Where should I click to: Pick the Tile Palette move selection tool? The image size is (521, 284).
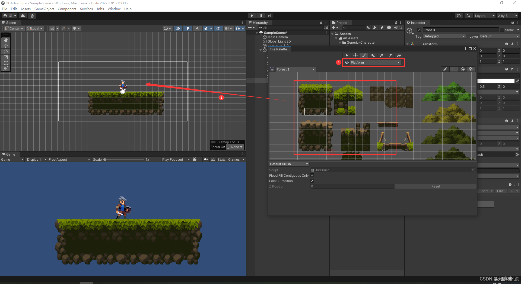[x=355, y=55]
